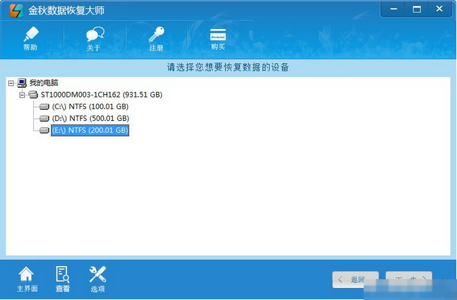
Task: Click the 下一步 (Next) button
Action: pyautogui.click(x=409, y=279)
